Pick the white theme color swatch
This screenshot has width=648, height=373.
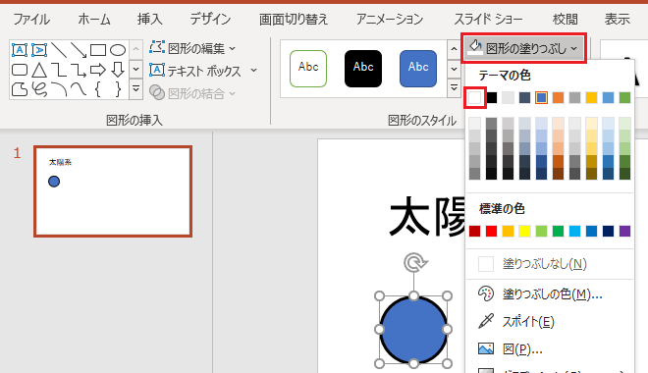click(x=475, y=97)
